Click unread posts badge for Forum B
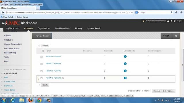This screenshot has height=103, width=184. coord(125,57)
